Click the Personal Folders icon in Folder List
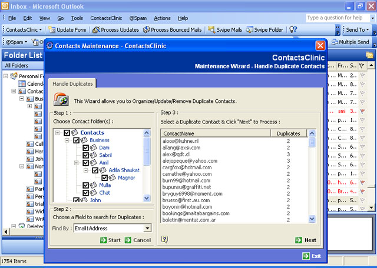Screen dimensions: 377x268 14,76
